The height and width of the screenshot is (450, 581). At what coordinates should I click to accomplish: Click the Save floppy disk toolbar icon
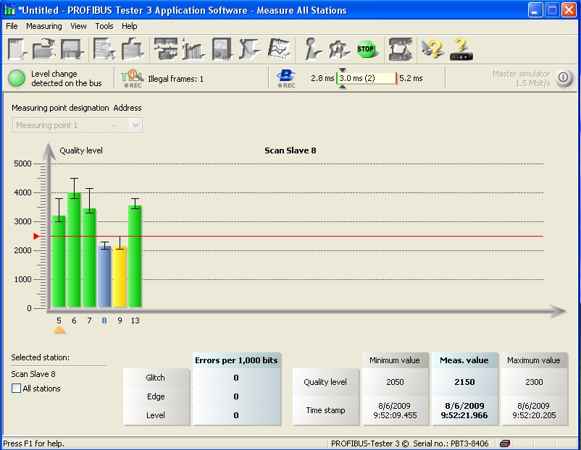(71, 49)
